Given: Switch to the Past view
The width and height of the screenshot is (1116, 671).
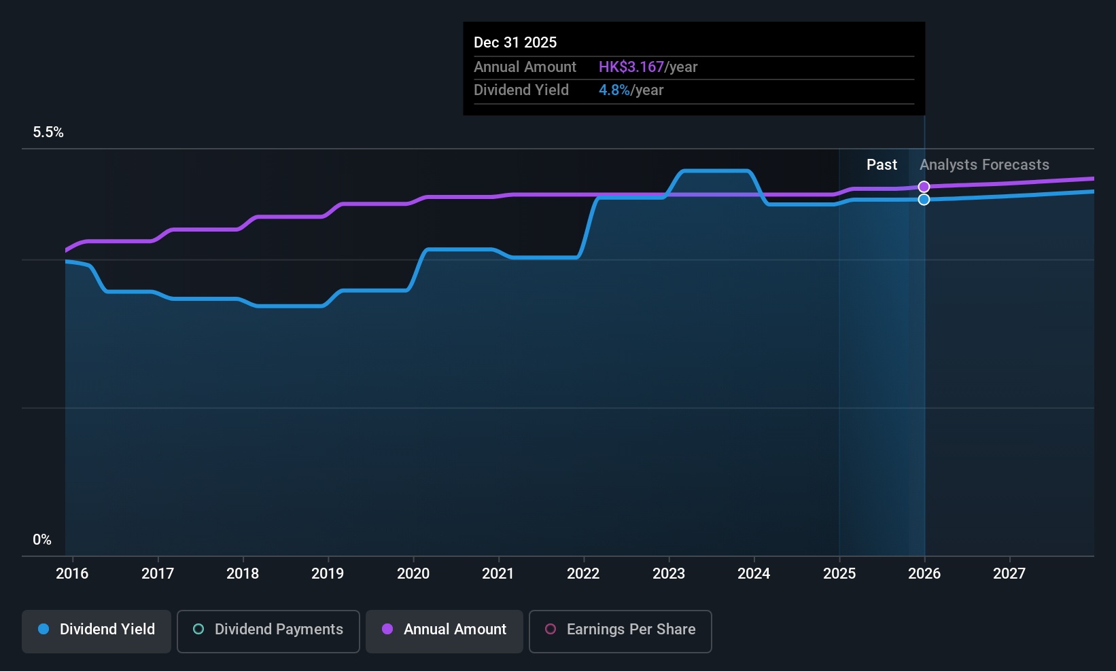Looking at the screenshot, I should pos(882,164).
